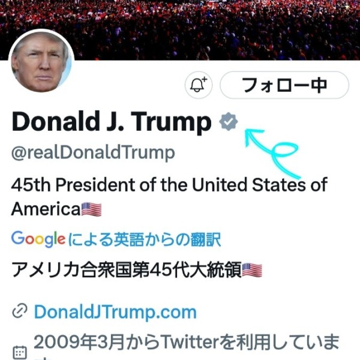Click the word Twitter in join date
This screenshot has height=360, width=360.
(x=190, y=342)
